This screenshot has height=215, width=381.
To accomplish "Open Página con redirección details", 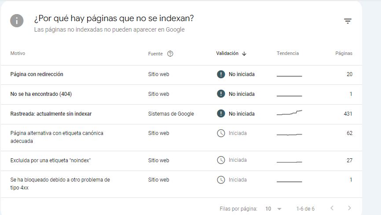I will pos(181,75).
